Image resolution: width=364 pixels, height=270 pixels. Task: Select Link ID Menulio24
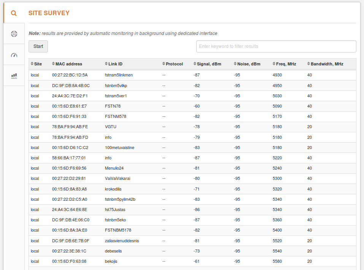(114, 168)
